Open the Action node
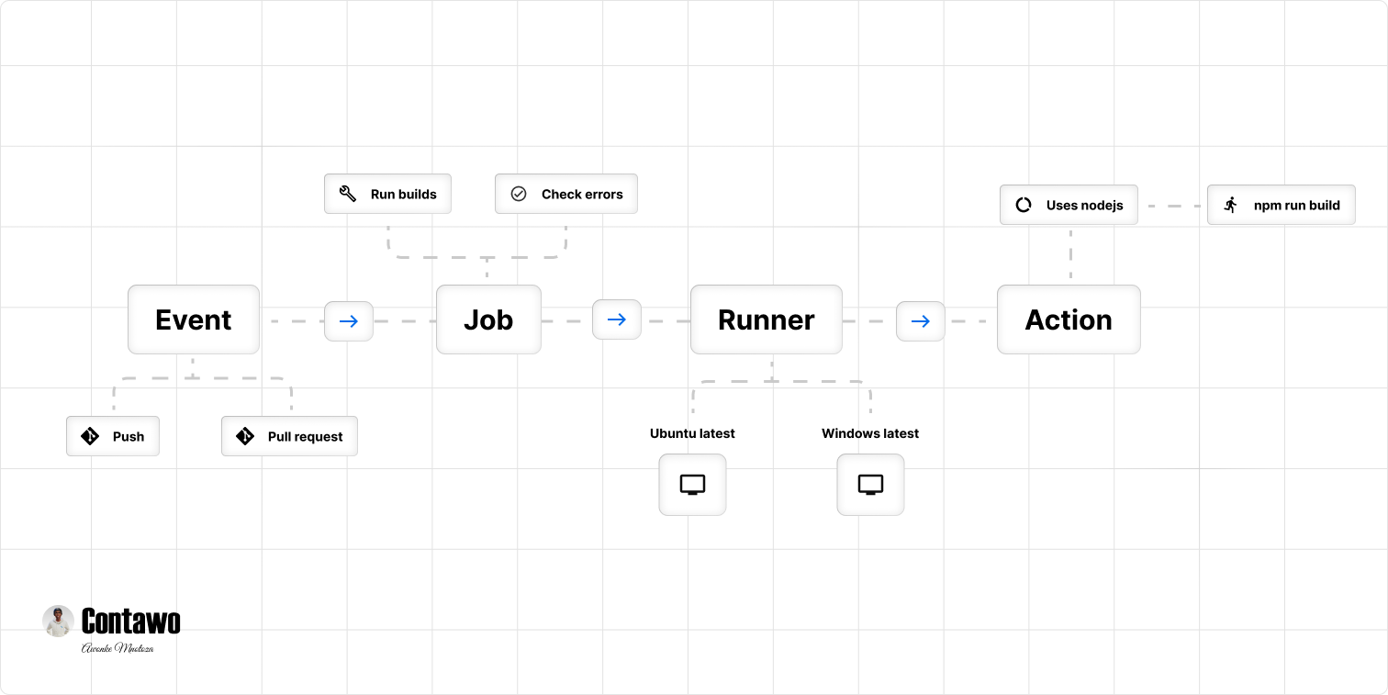This screenshot has height=695, width=1388. [1069, 319]
